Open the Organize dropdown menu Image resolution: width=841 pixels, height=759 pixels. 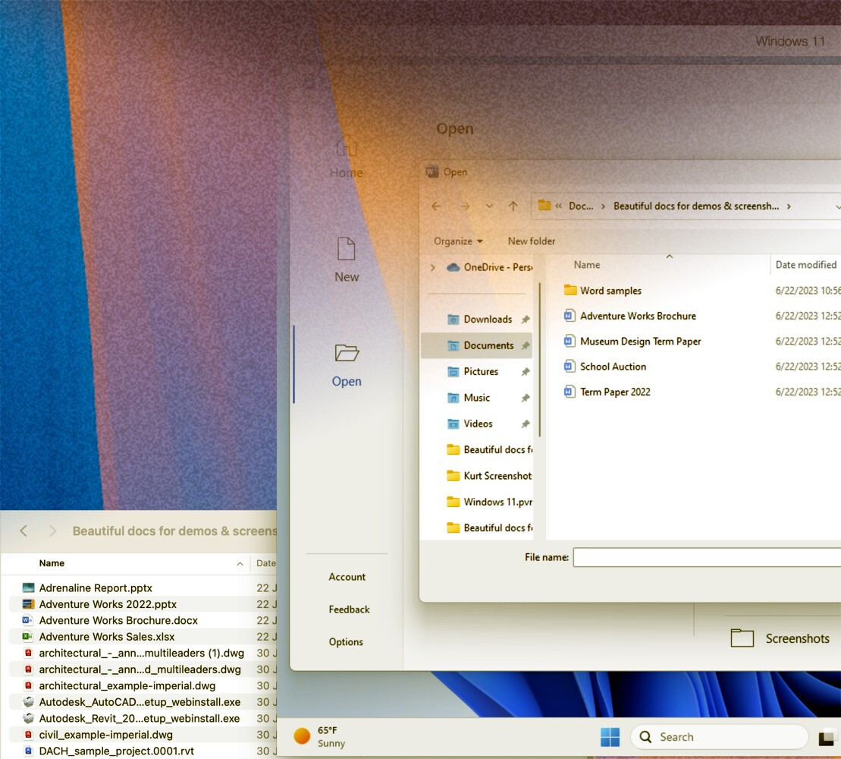click(458, 241)
